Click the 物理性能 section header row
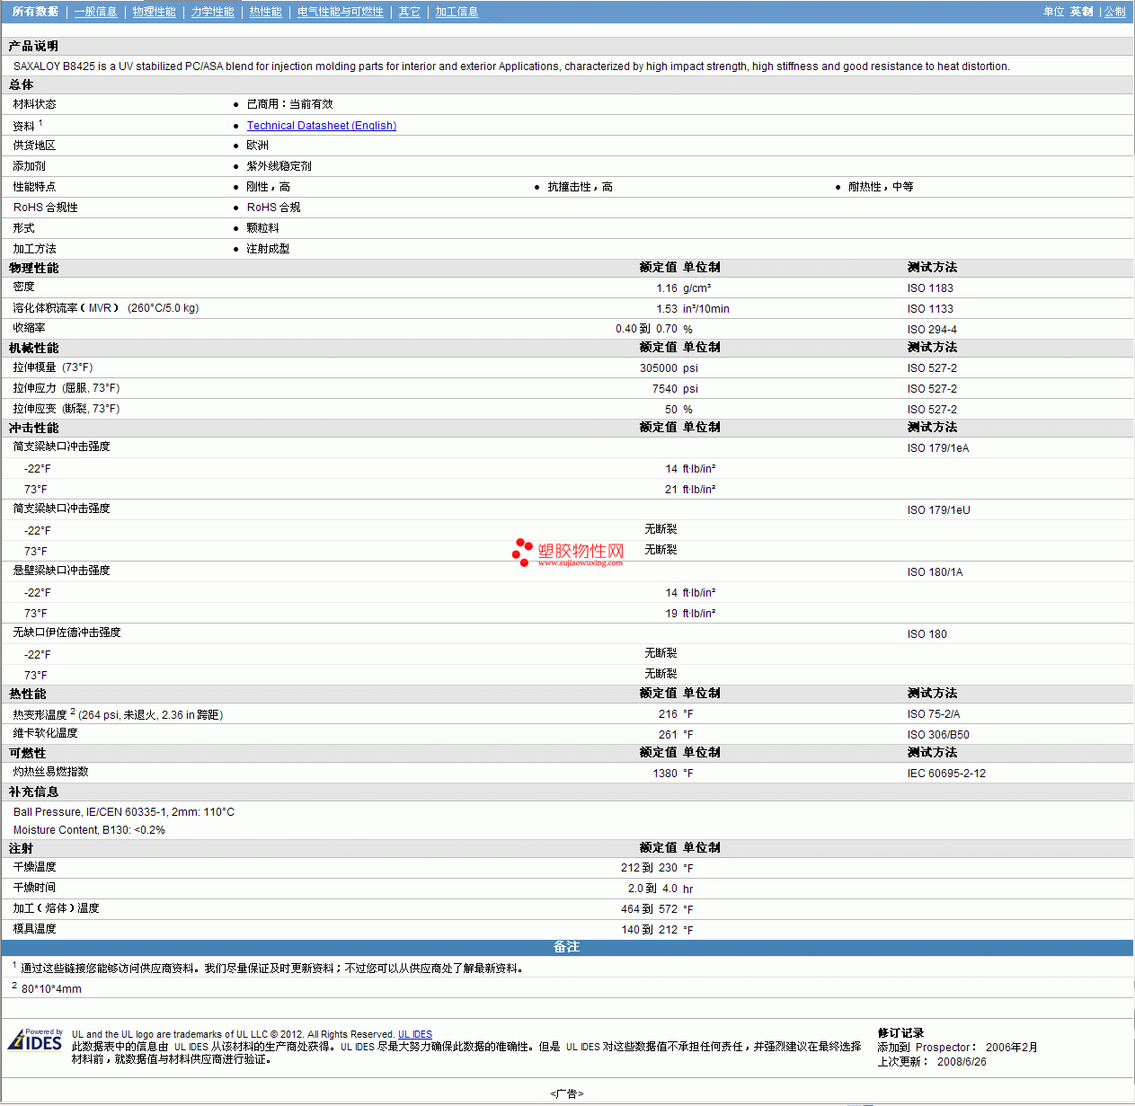Image resolution: width=1135 pixels, height=1106 pixels. [x=567, y=268]
